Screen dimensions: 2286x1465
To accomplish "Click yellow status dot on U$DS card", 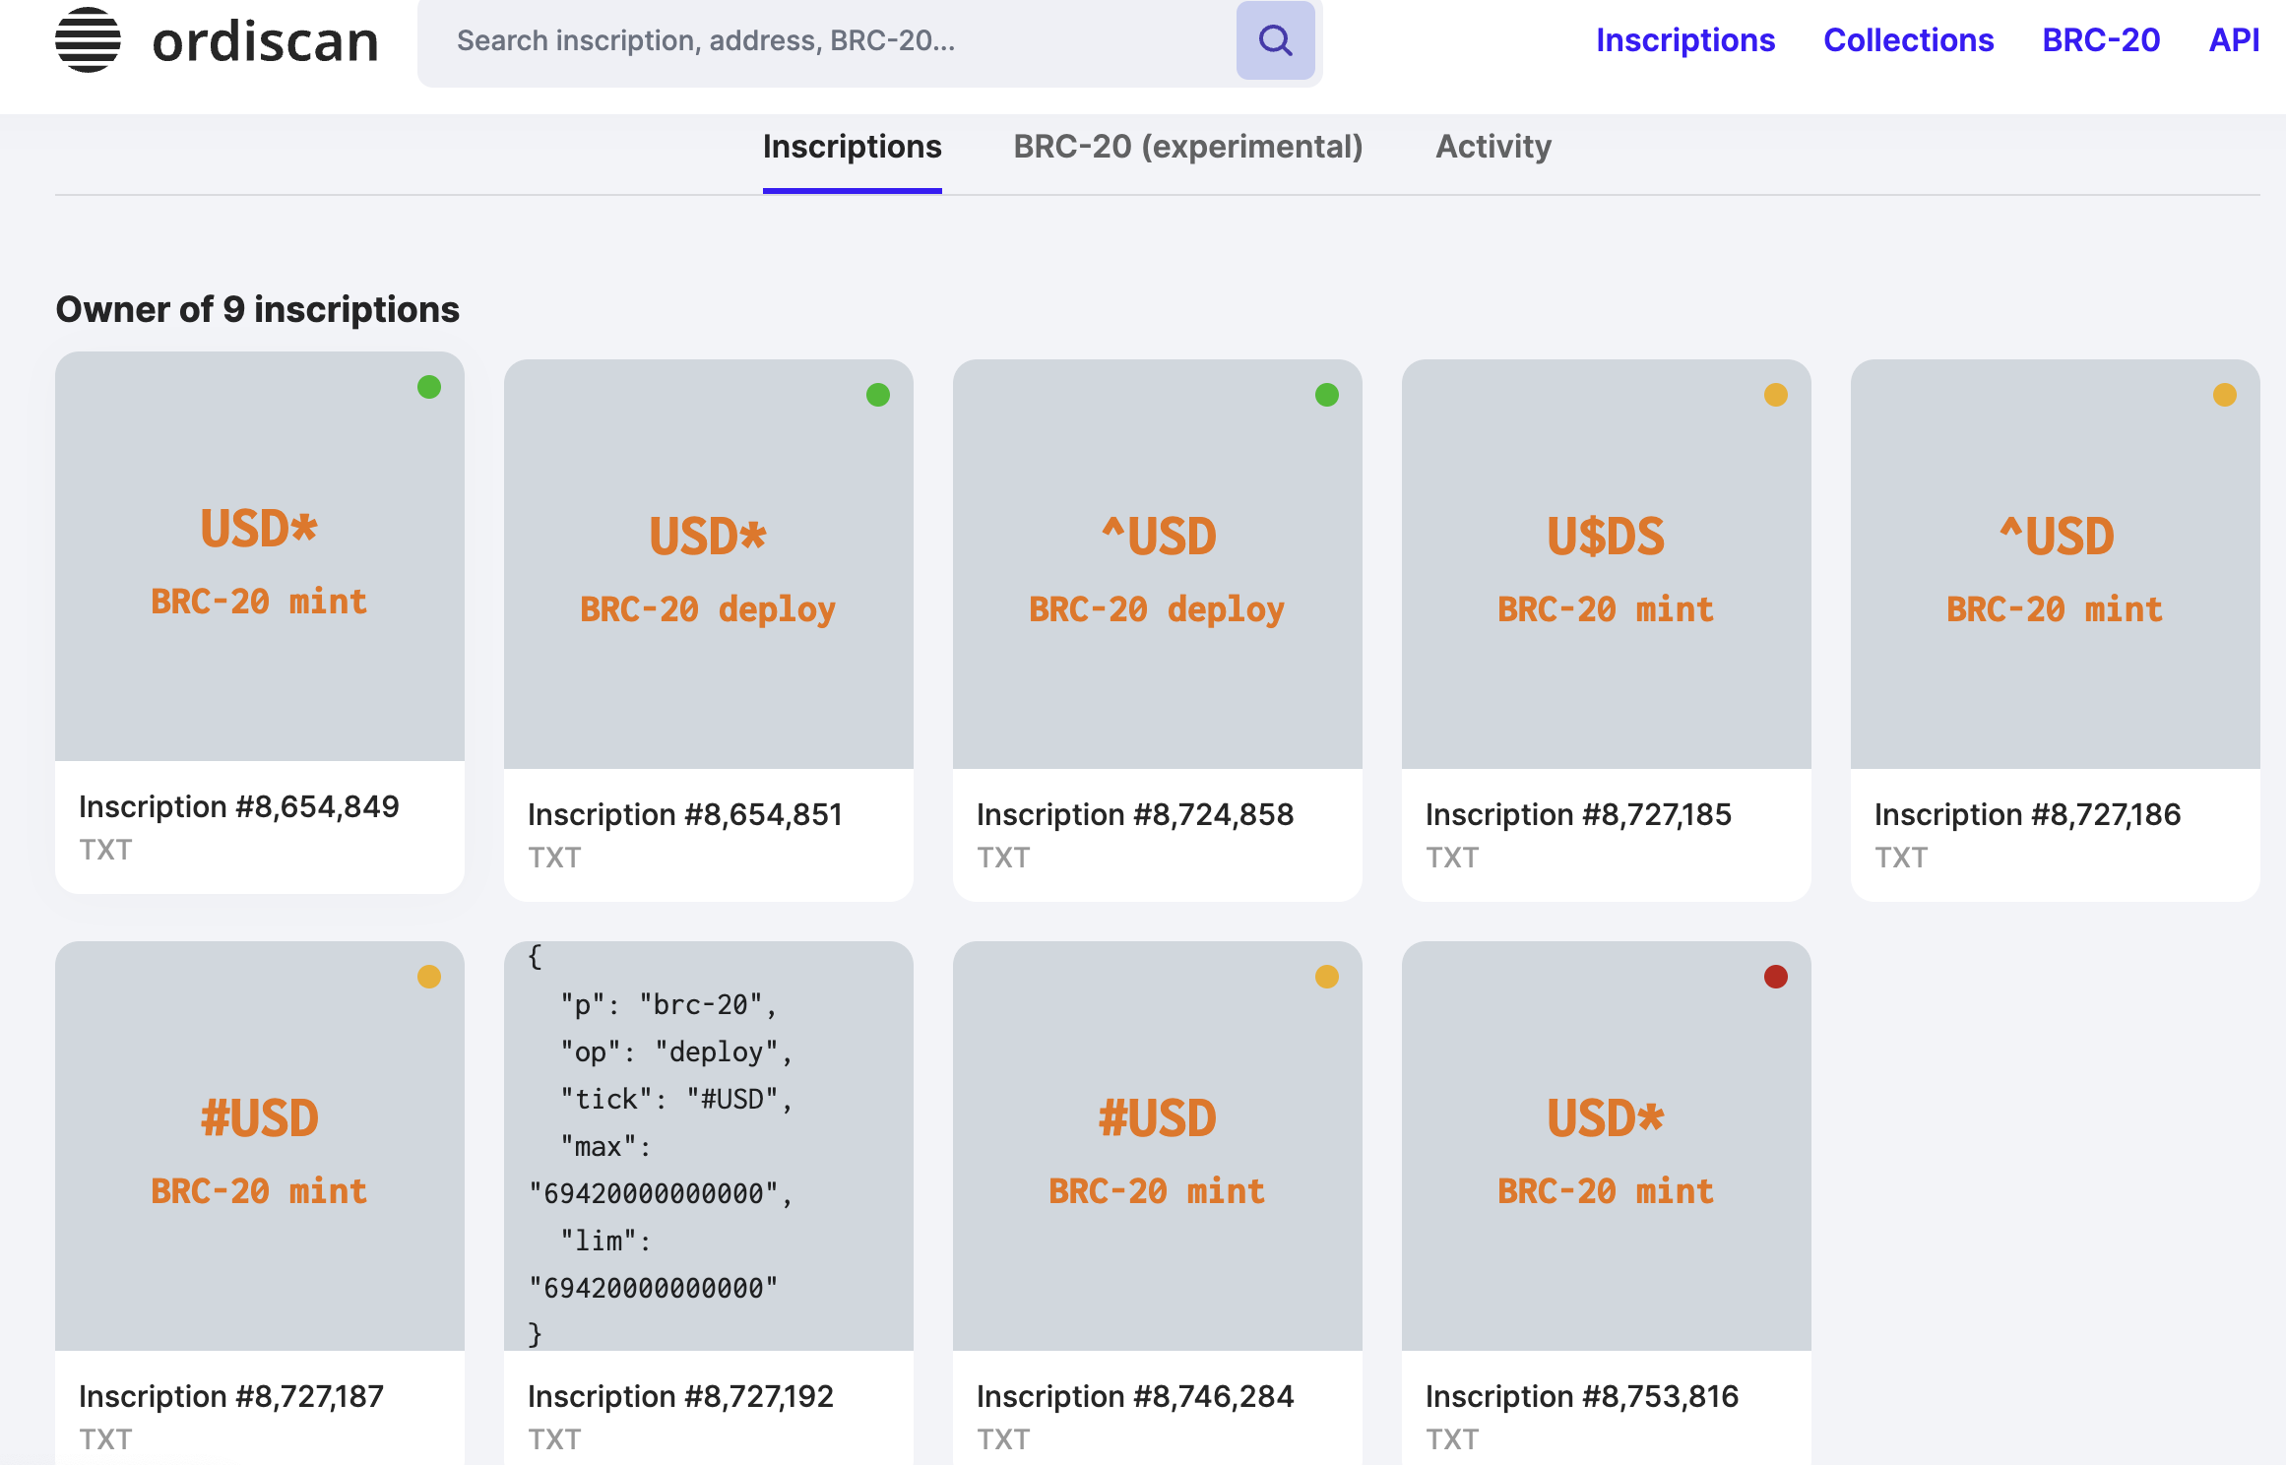I will (1776, 395).
